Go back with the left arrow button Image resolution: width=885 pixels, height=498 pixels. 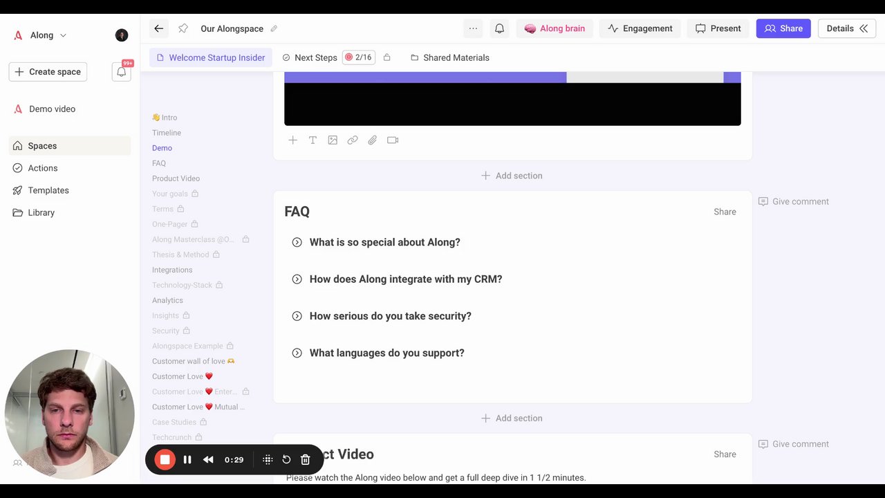(158, 28)
